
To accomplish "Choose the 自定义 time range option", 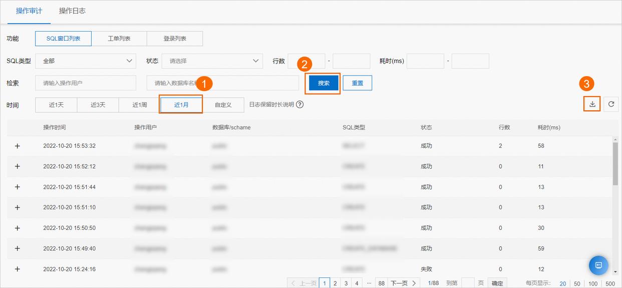I will point(223,105).
